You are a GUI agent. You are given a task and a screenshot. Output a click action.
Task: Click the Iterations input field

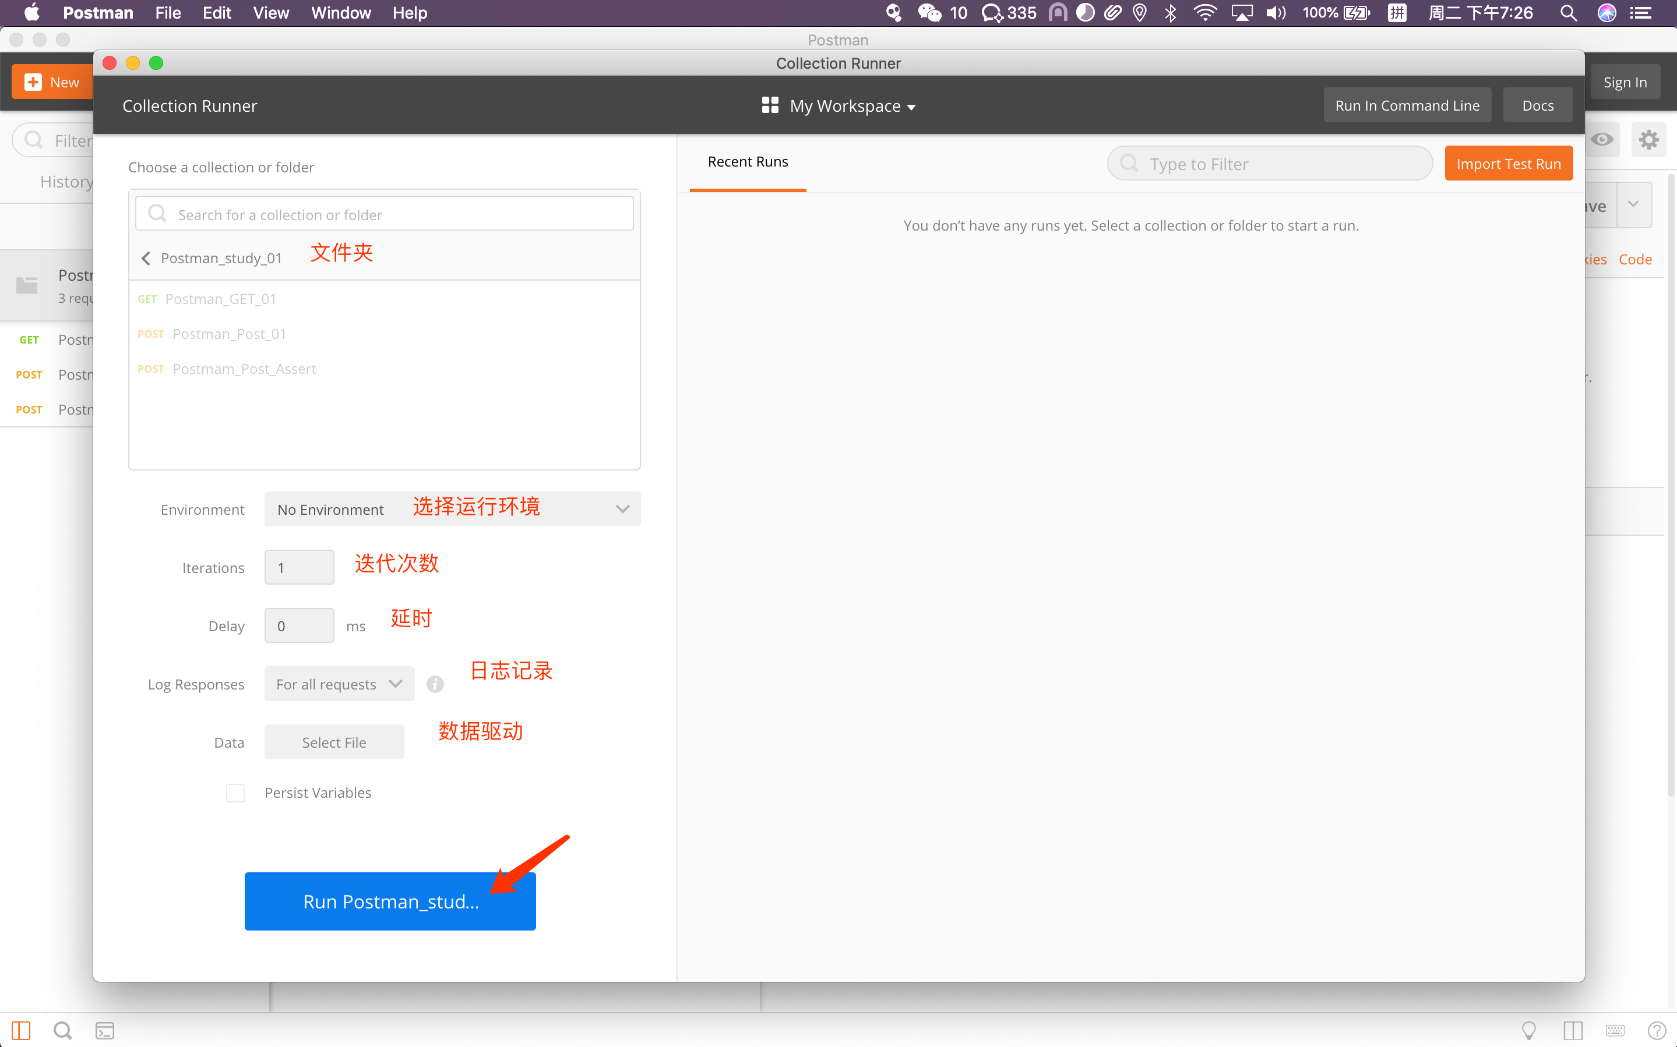point(300,567)
